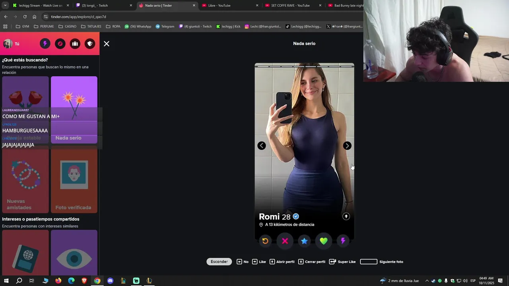
Task: Select the Nuevas amistades category card
Action: tap(25, 180)
